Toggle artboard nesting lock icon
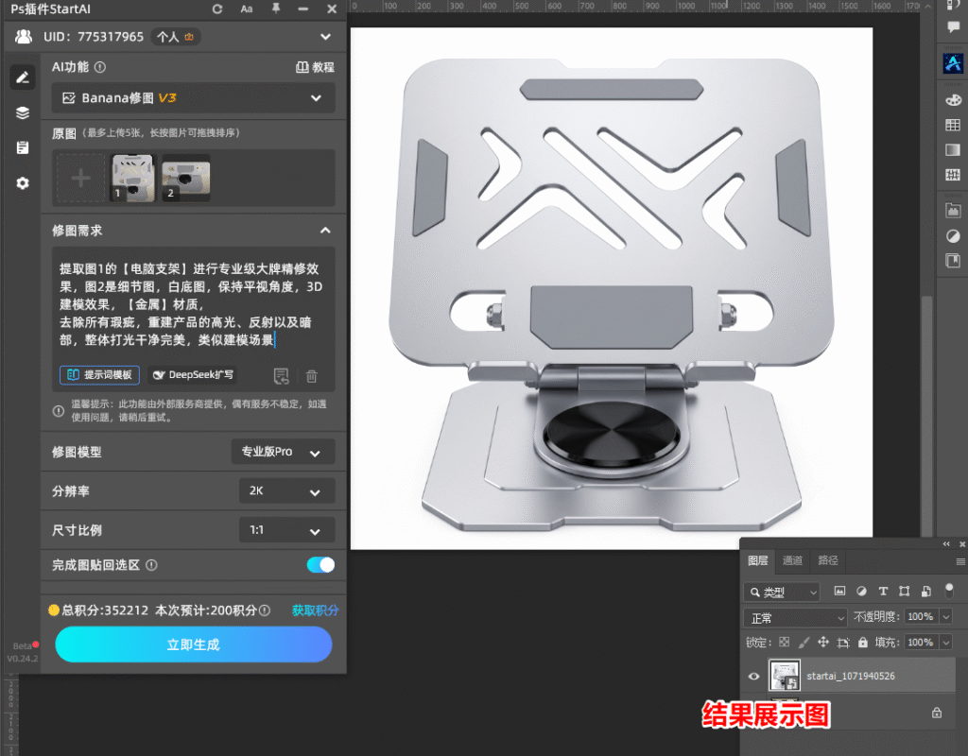This screenshot has width=968, height=756. click(843, 643)
